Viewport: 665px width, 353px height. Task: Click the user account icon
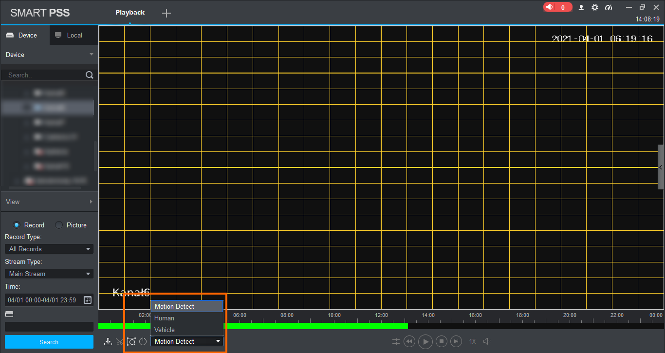click(581, 7)
